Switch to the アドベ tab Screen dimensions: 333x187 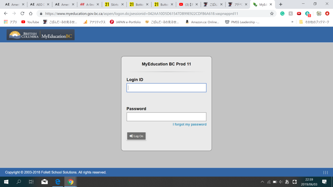coord(238,4)
